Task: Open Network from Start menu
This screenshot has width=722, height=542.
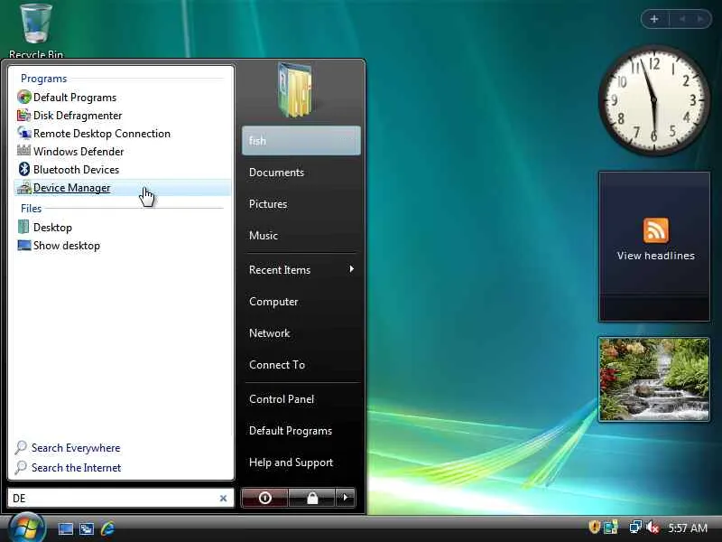Action: (x=269, y=332)
